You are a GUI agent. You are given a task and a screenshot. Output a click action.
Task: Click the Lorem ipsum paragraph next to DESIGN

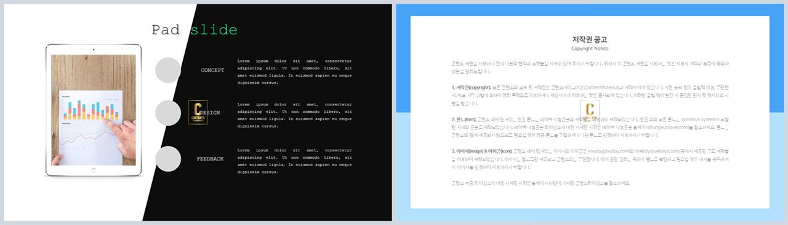(x=294, y=115)
